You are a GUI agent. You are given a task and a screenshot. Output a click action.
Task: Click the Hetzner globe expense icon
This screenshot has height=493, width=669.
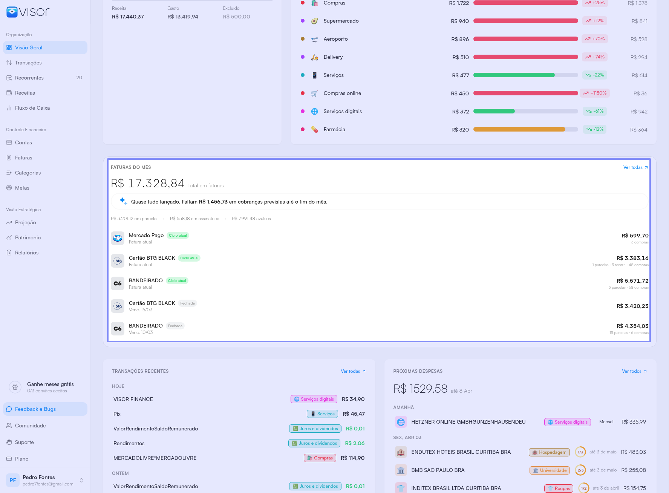pos(401,422)
